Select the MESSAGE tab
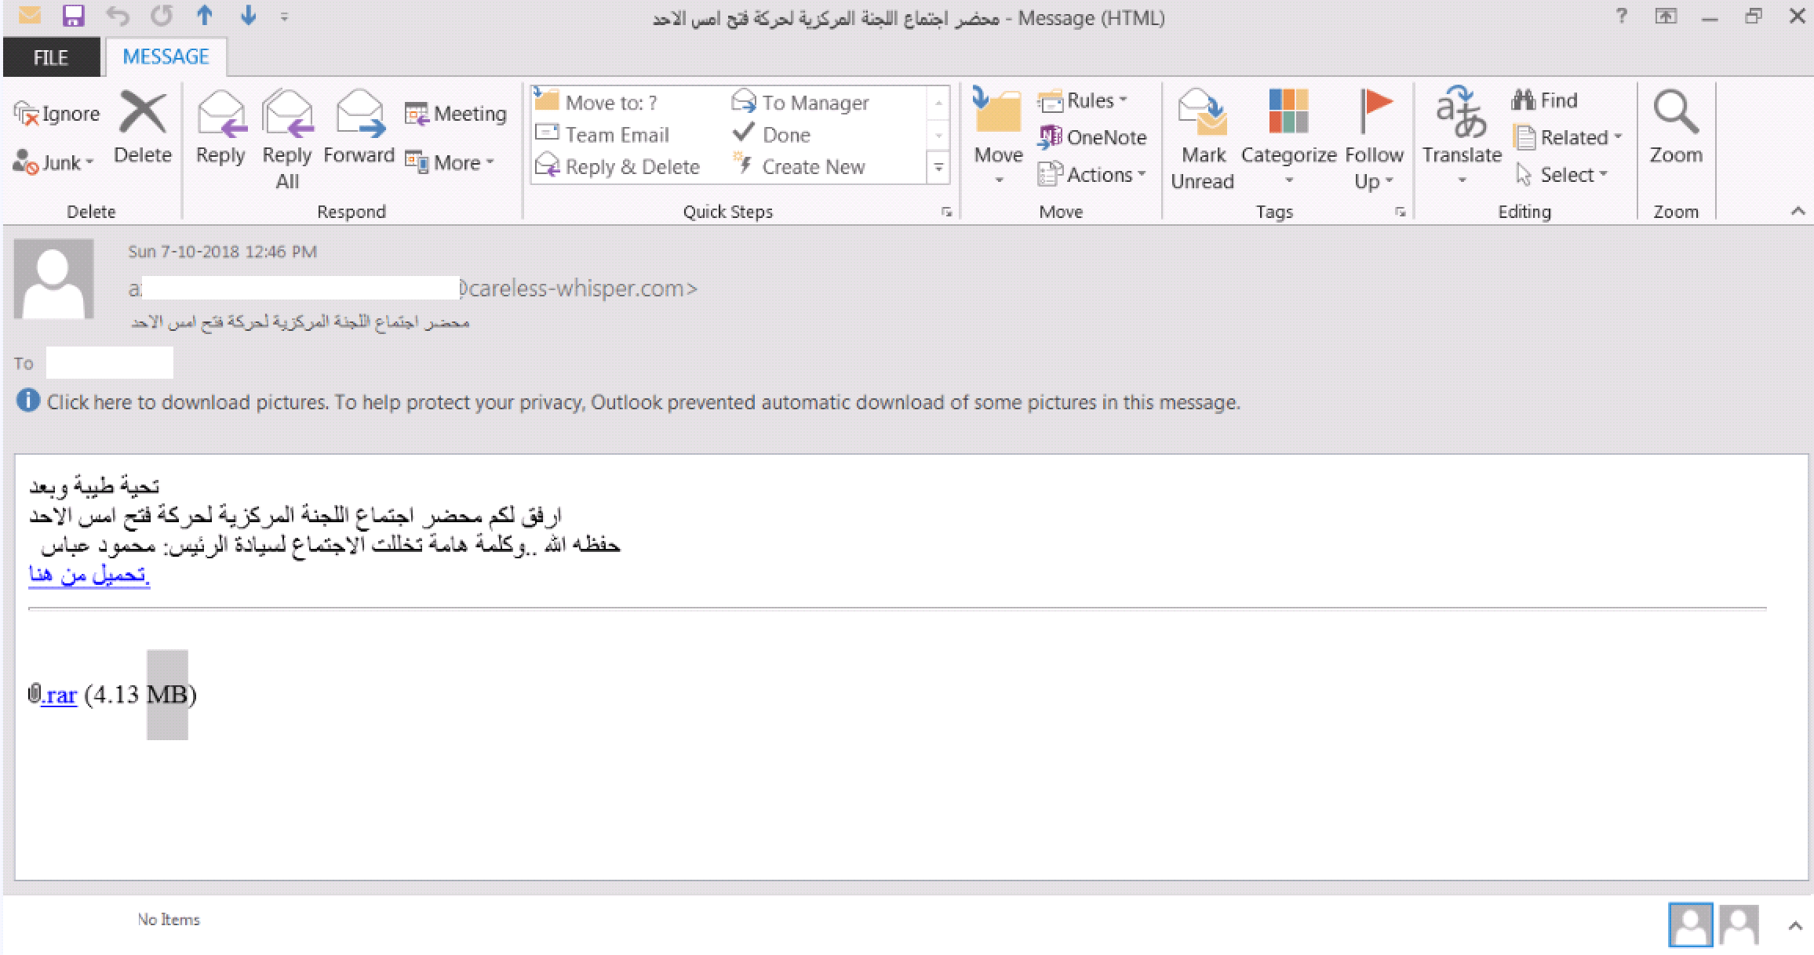Image resolution: width=1814 pixels, height=955 pixels. (166, 56)
